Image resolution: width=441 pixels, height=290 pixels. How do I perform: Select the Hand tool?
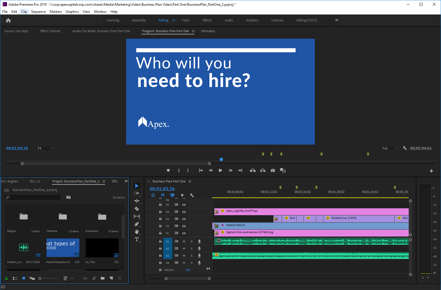[137, 232]
